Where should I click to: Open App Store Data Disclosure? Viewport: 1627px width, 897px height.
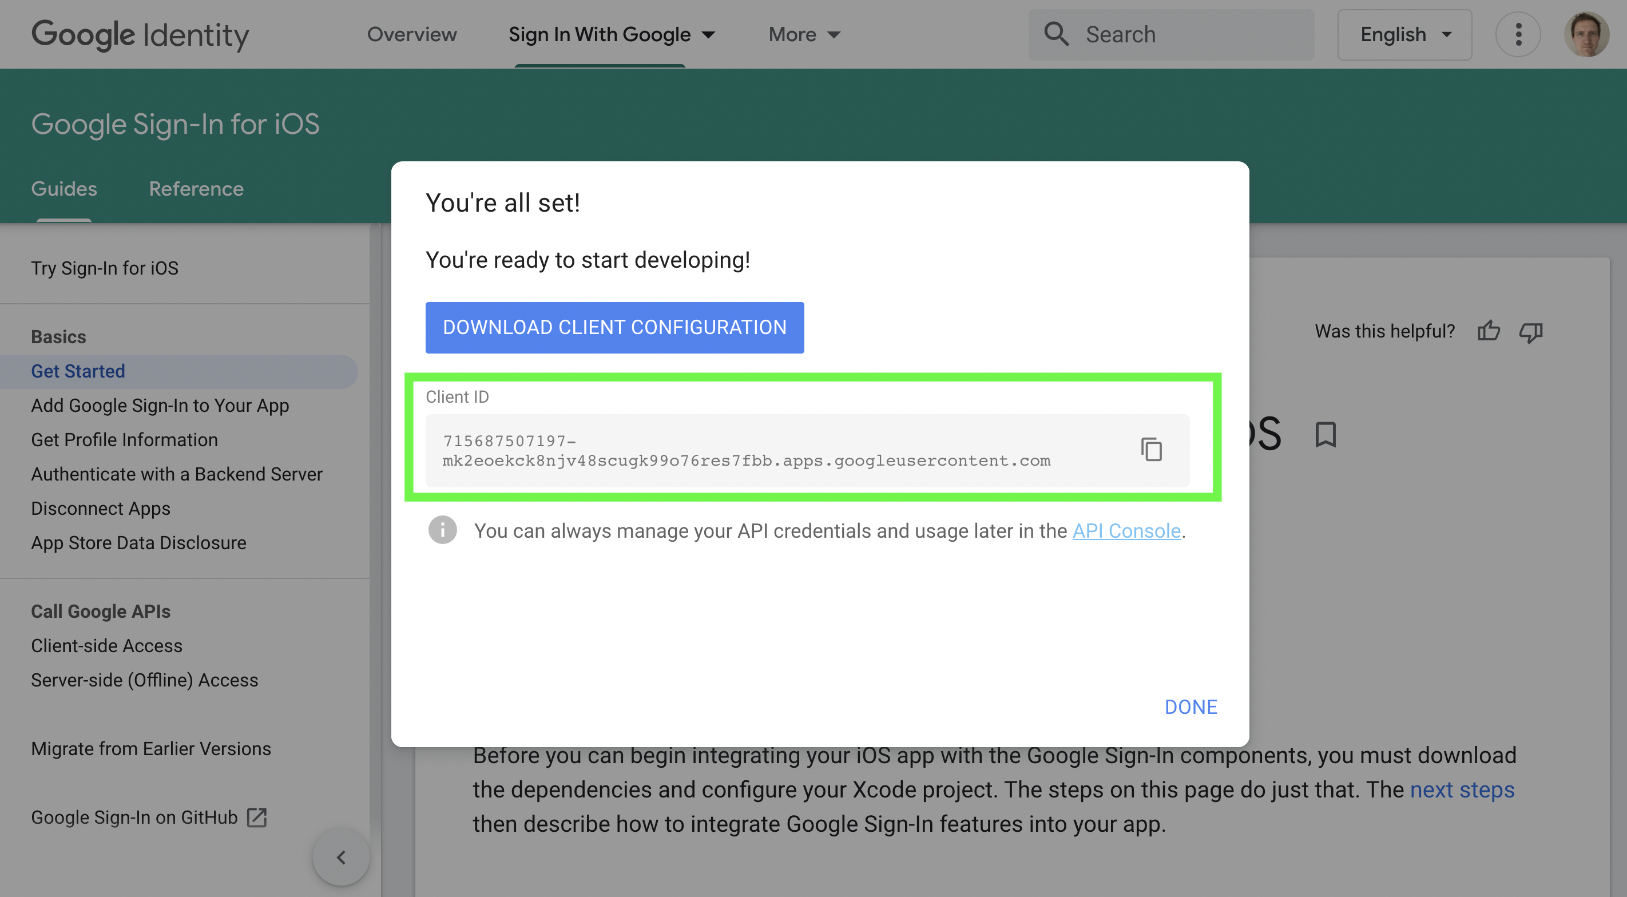(x=139, y=543)
